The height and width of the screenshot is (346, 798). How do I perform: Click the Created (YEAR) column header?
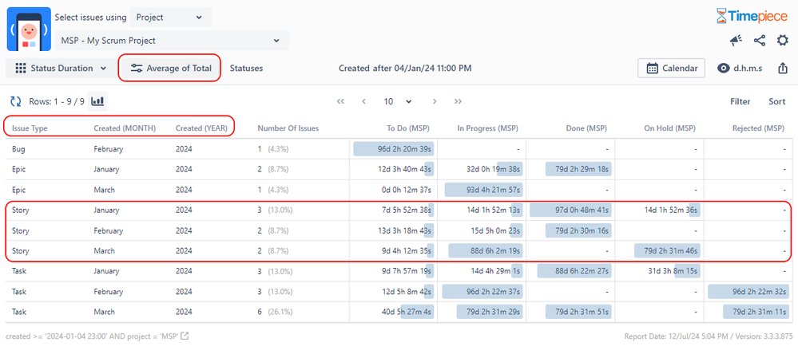point(201,128)
